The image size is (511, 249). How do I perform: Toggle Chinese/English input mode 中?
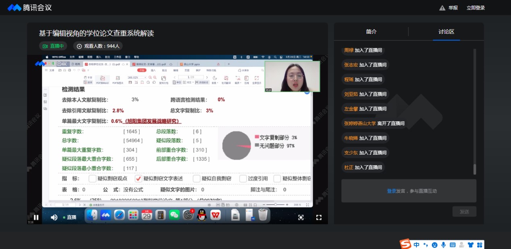(x=416, y=245)
